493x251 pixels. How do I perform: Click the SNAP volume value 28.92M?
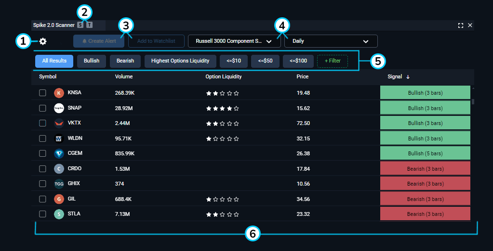click(124, 108)
